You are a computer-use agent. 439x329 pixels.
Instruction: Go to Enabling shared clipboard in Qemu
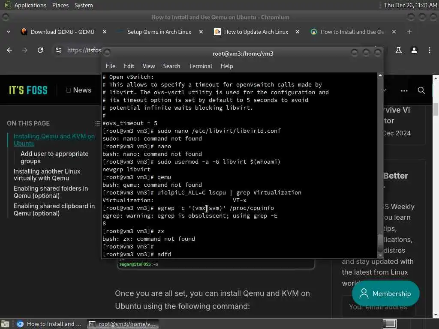pos(54,209)
